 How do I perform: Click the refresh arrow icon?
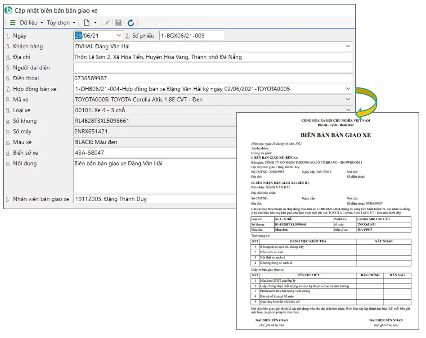(131, 23)
